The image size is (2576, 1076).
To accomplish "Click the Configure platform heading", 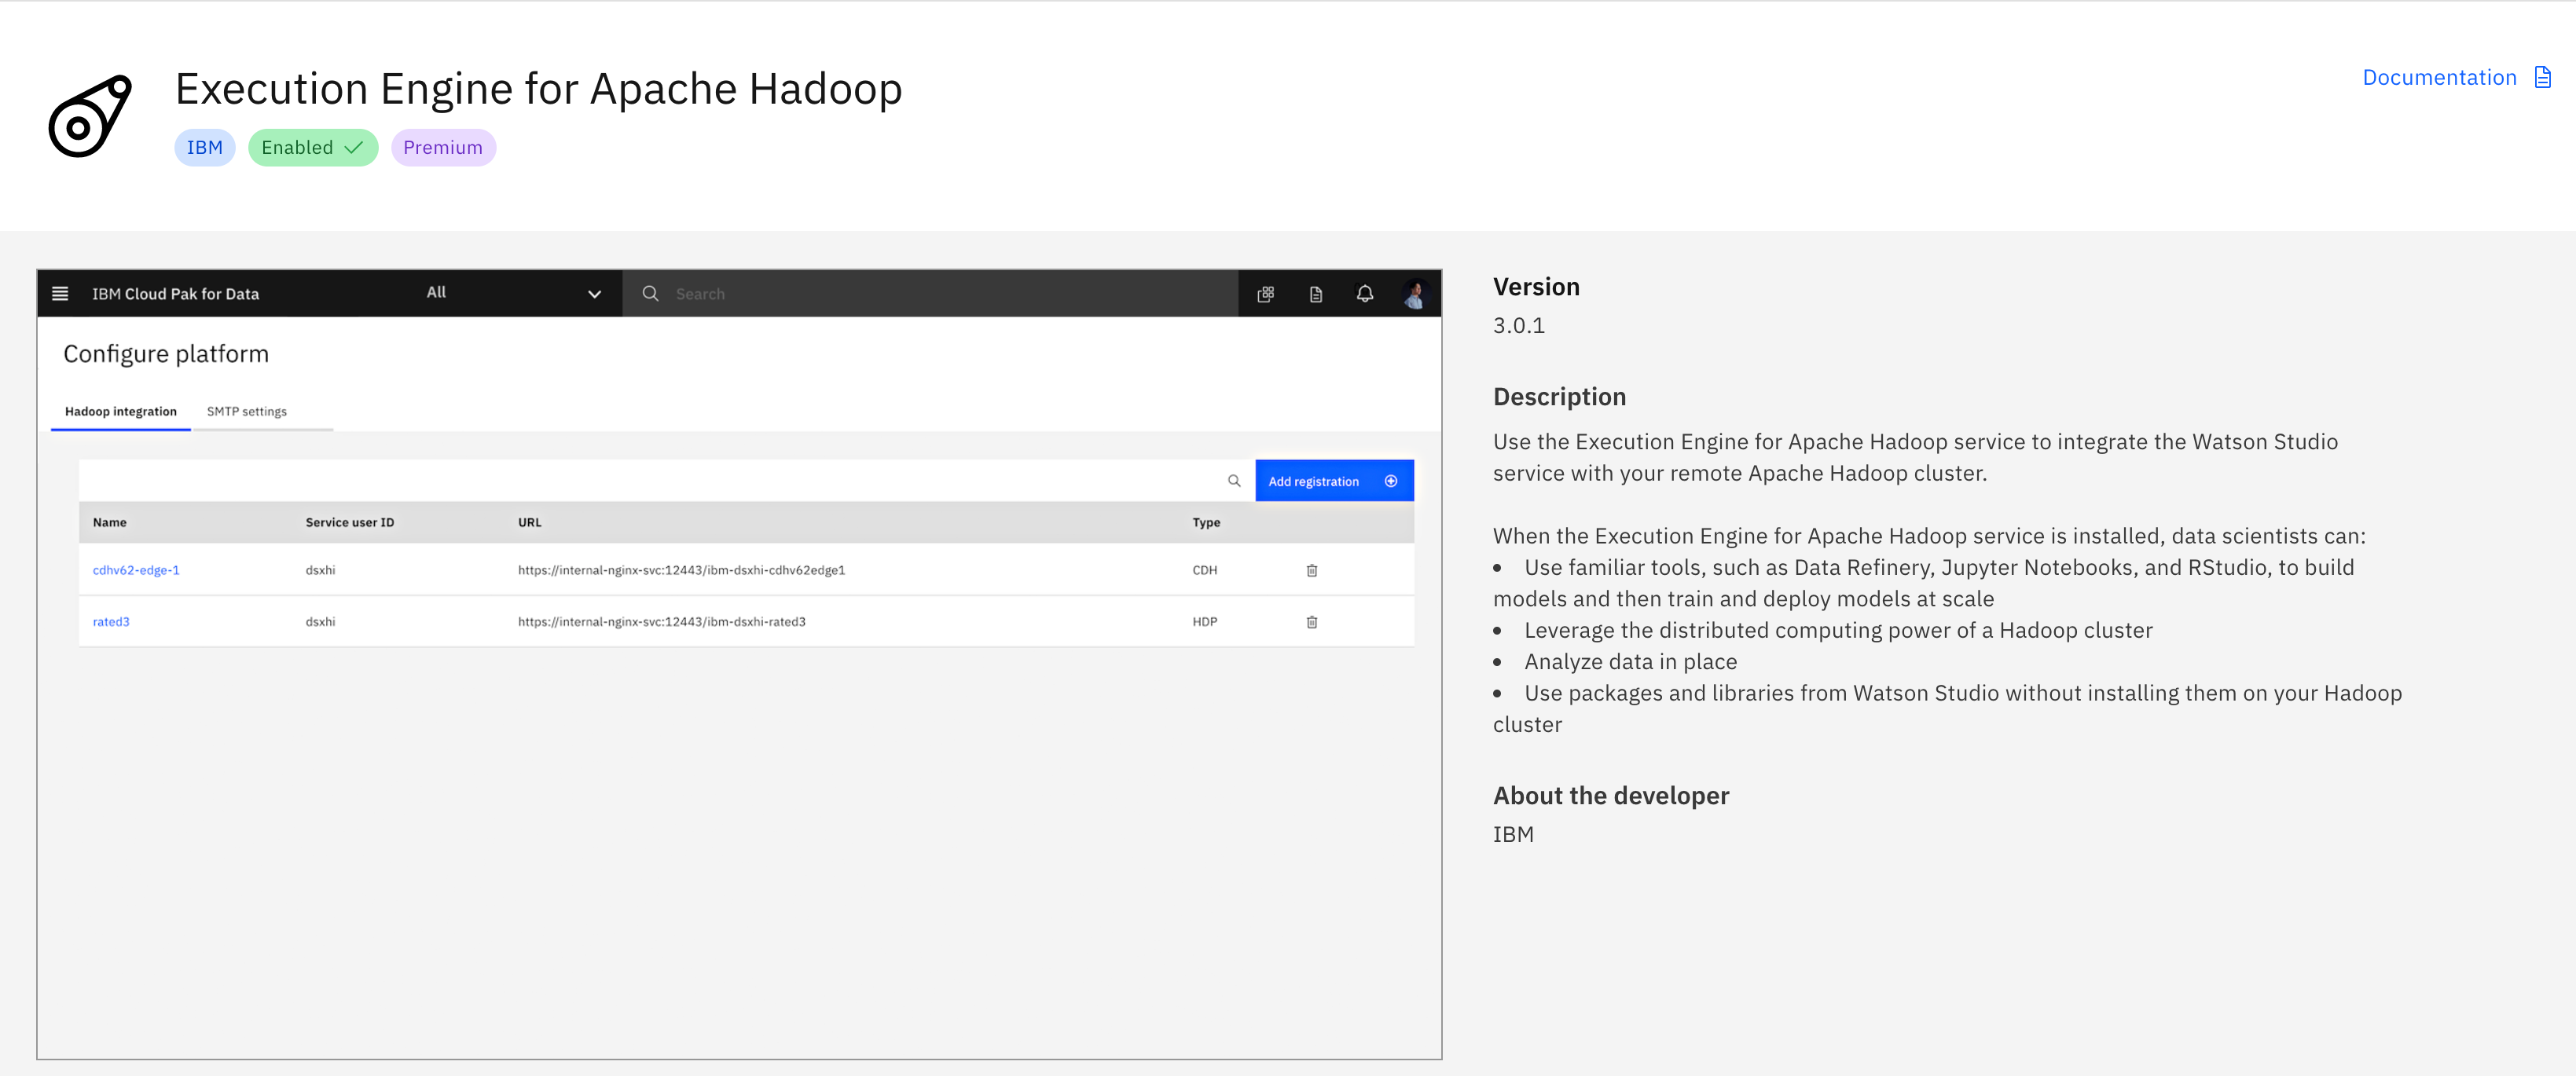I will (x=166, y=355).
